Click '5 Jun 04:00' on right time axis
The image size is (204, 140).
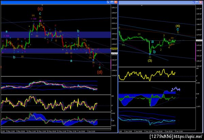pyautogui.click(x=138, y=132)
